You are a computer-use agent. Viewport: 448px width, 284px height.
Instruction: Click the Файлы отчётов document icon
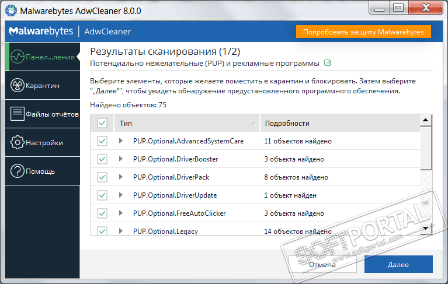(18, 114)
